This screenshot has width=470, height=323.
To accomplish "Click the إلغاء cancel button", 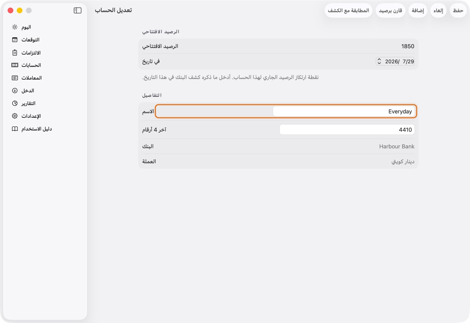I will point(438,10).
